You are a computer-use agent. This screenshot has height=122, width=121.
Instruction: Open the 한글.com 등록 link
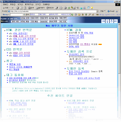point(75,74)
